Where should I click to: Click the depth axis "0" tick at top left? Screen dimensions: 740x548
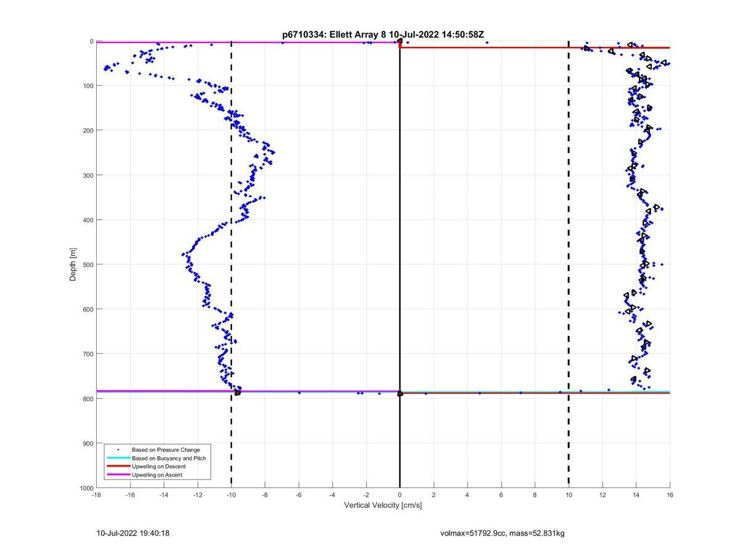coord(91,41)
